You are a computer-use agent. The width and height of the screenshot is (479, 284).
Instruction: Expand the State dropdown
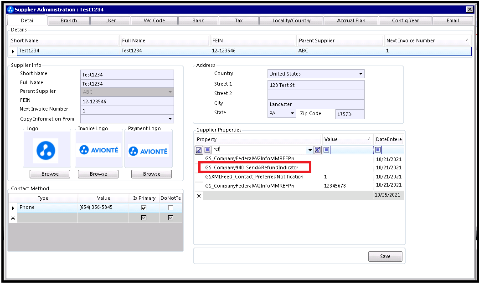tap(292, 113)
